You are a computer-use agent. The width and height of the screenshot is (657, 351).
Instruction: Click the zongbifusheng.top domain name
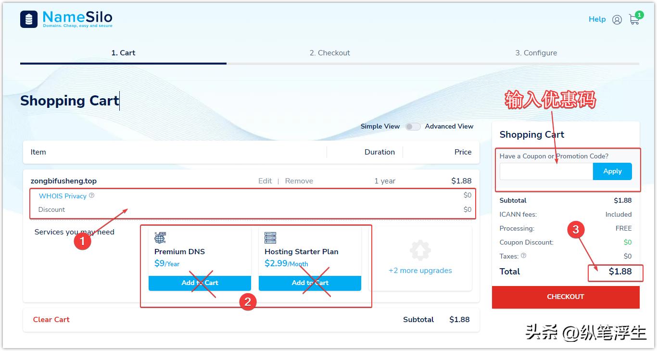63,181
